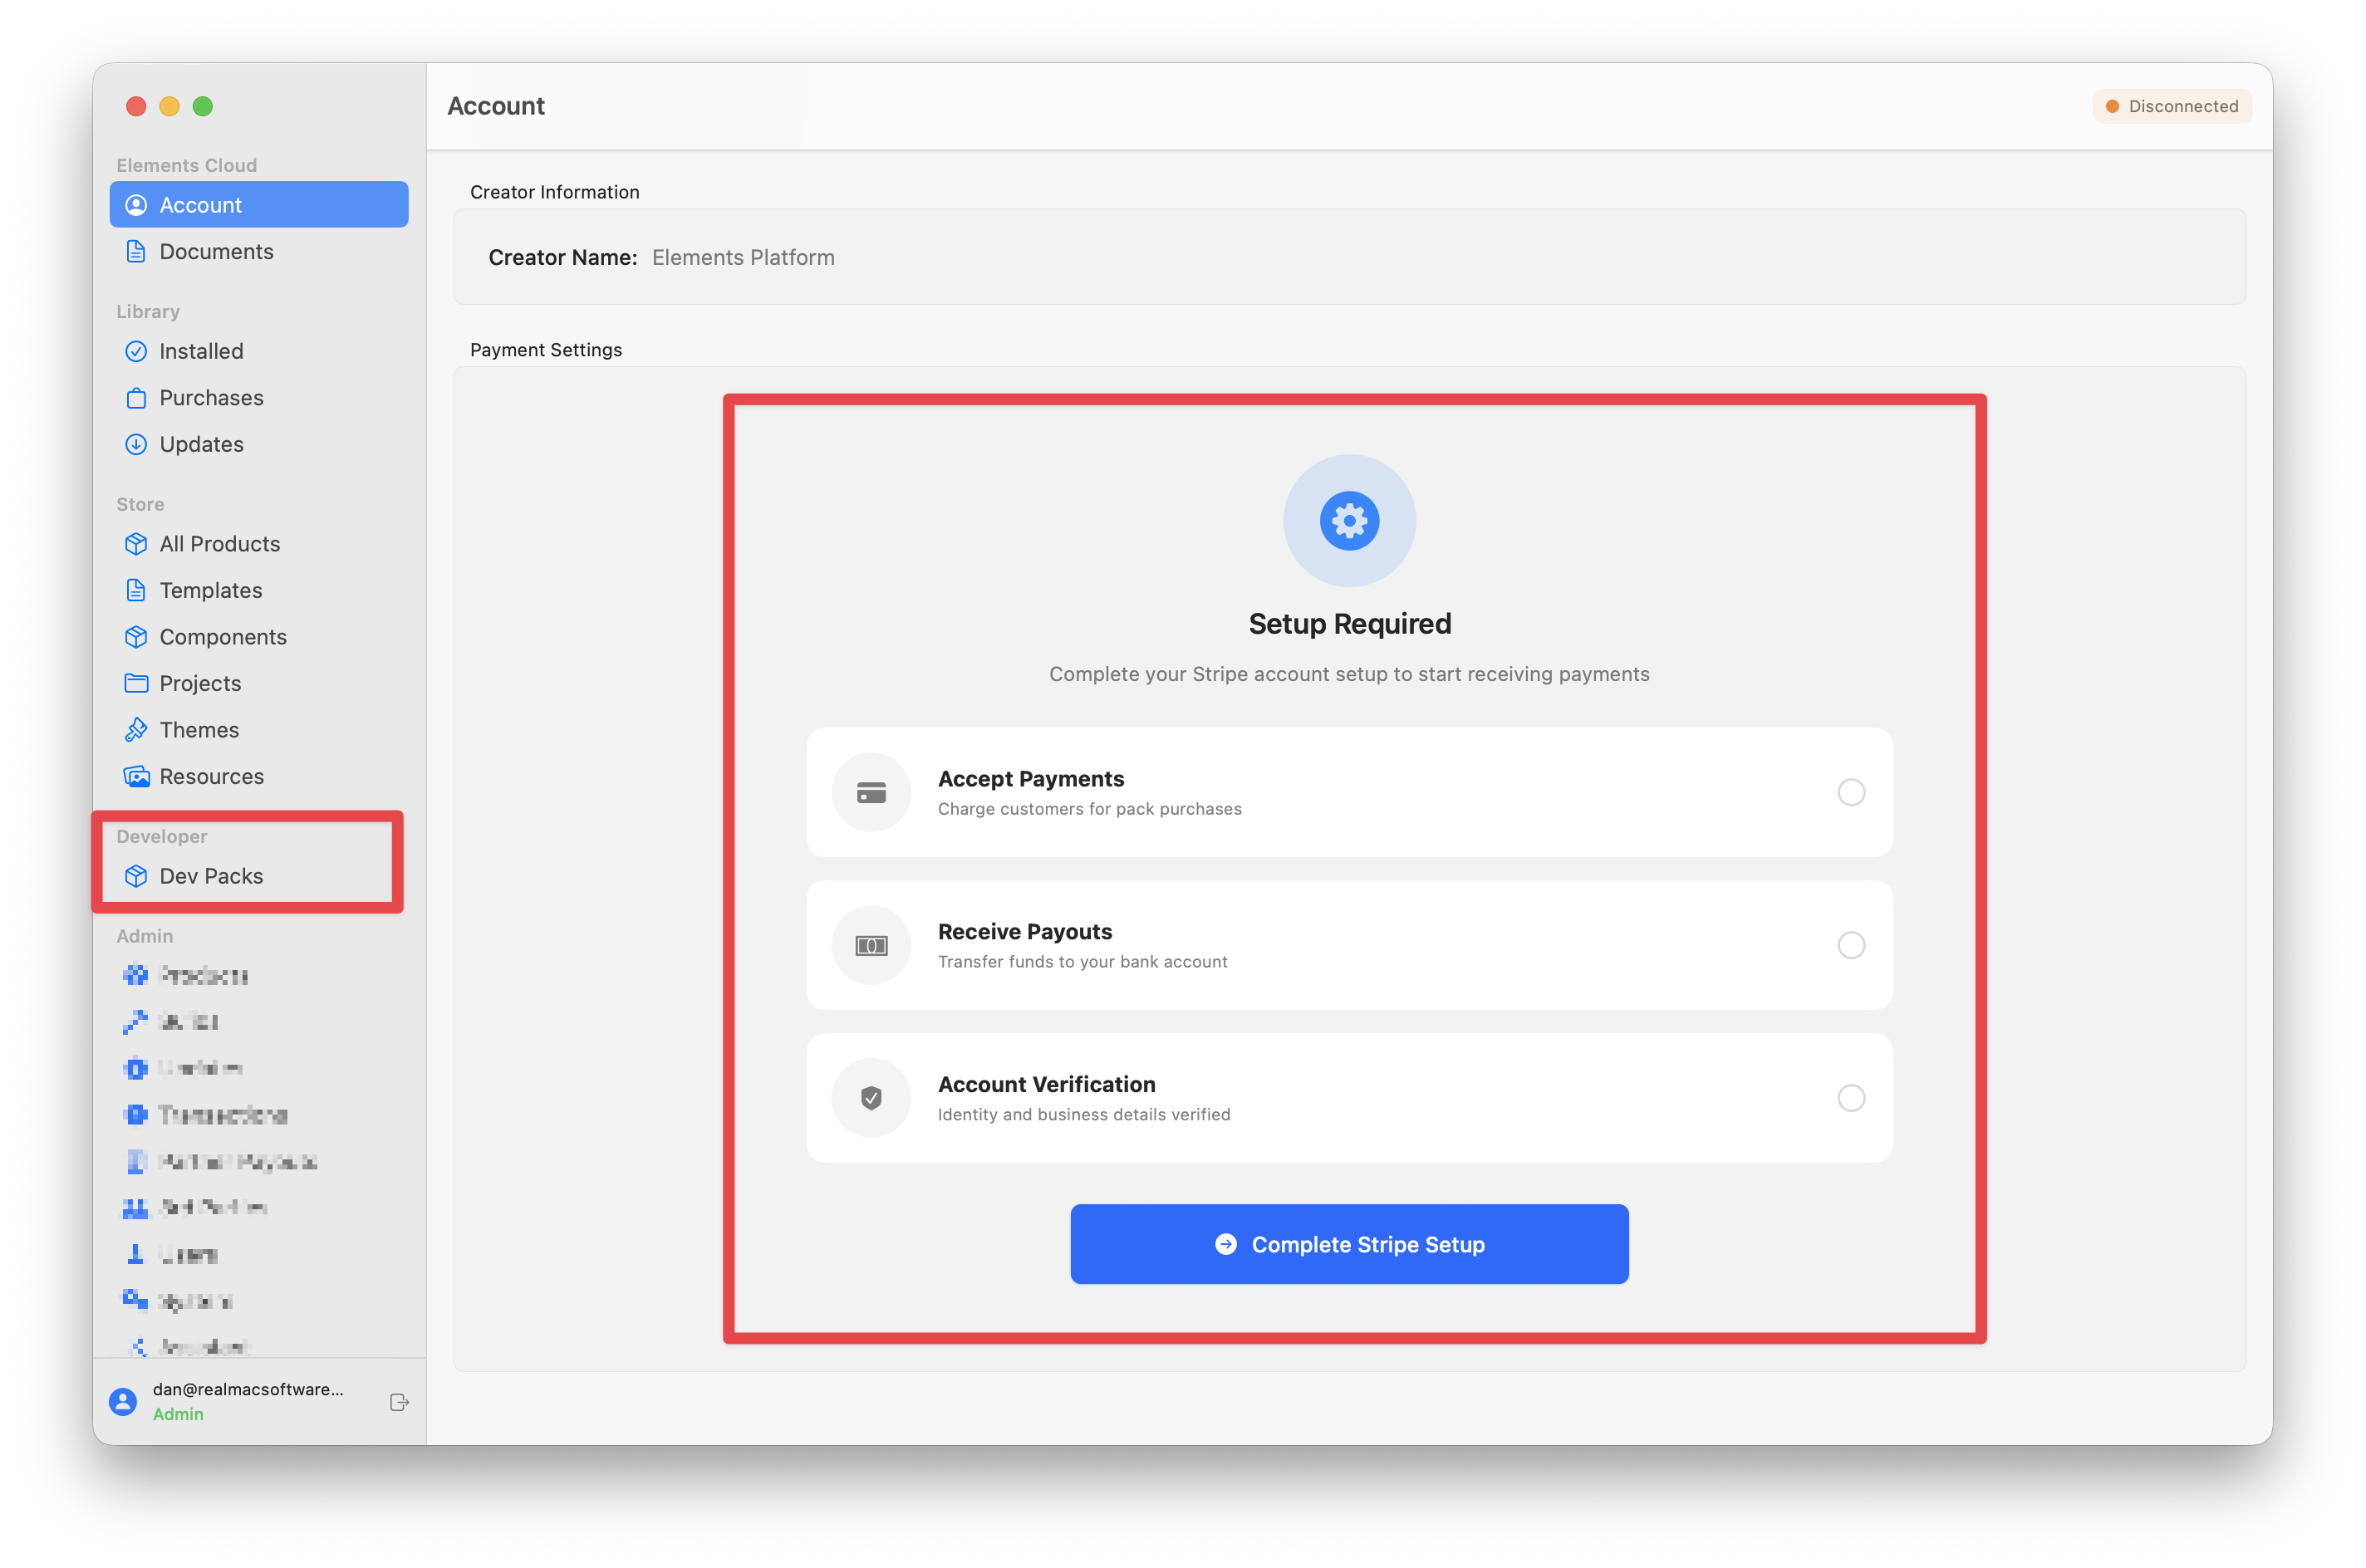Screen dimensions: 2366x1568
Task: Open Documents in the sidebar
Action: click(216, 252)
